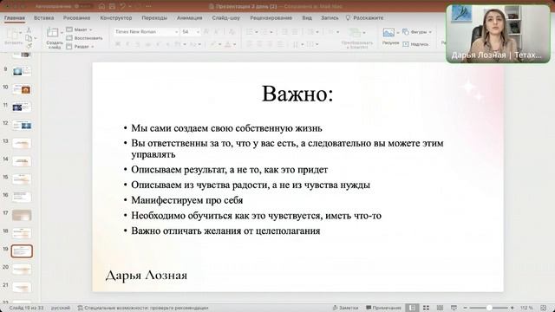The width and height of the screenshot is (555, 312).
Task: Click the Undo icon in title bar
Action: tap(123, 6)
